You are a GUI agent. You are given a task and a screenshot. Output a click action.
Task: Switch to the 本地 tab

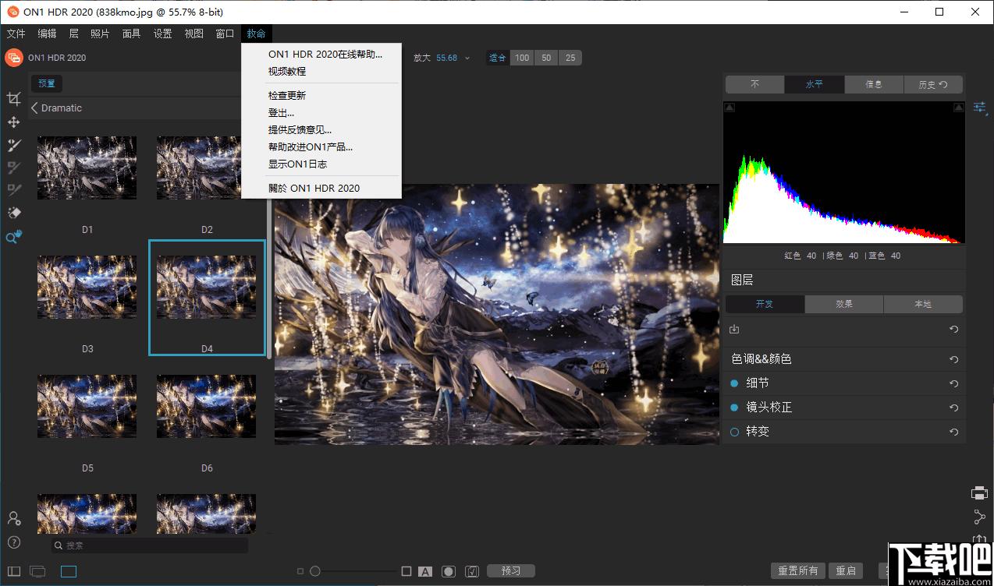point(923,304)
